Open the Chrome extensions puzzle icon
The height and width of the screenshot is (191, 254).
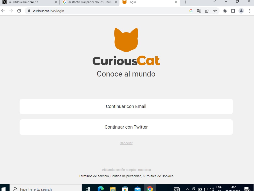pyautogui.click(x=225, y=11)
